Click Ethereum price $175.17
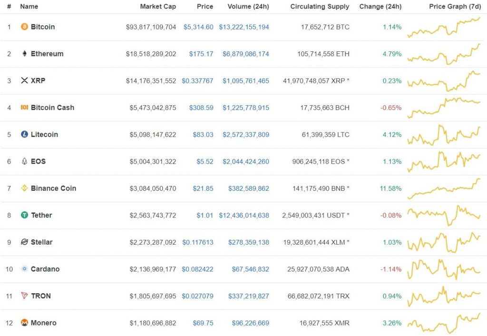Viewport: 487px width, 336px height. [x=201, y=54]
